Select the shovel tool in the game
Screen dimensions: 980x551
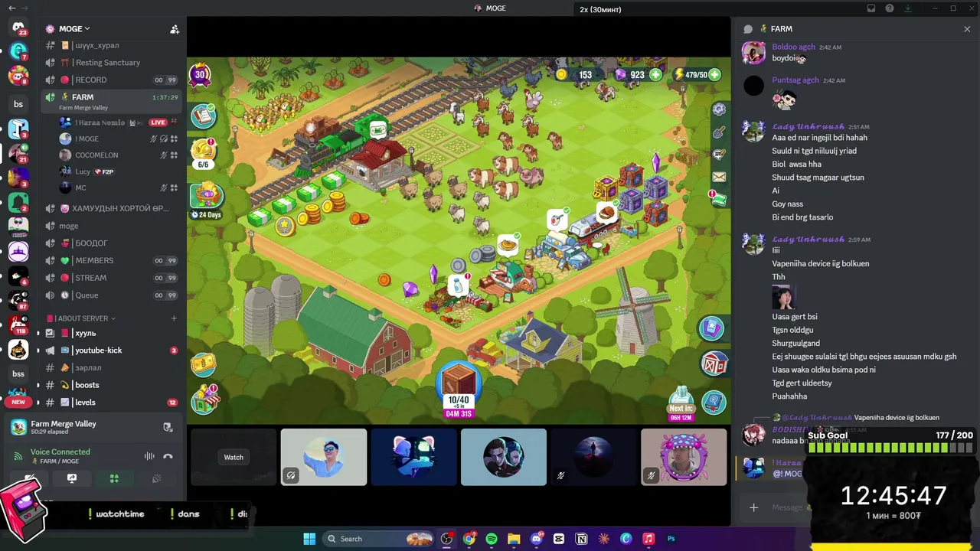719,132
